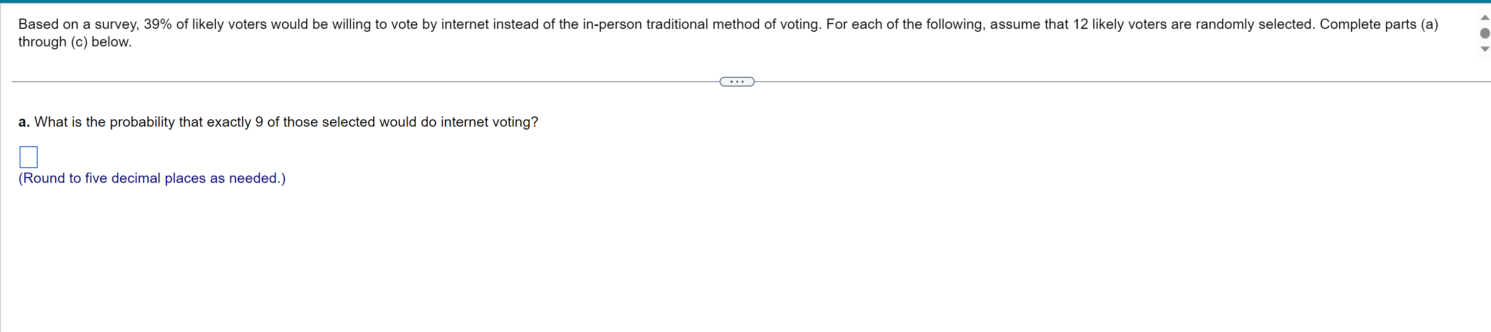The image size is (1491, 332).
Task: Expand the ellipsis question options control
Action: 736,81
